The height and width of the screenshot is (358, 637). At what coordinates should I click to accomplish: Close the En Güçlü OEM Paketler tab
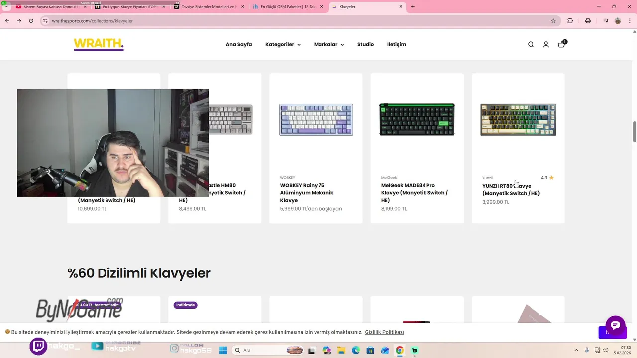coord(321,7)
